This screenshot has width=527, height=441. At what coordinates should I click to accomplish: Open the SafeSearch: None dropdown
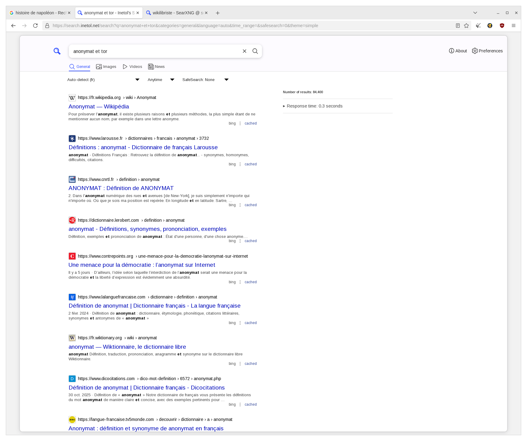click(x=204, y=79)
